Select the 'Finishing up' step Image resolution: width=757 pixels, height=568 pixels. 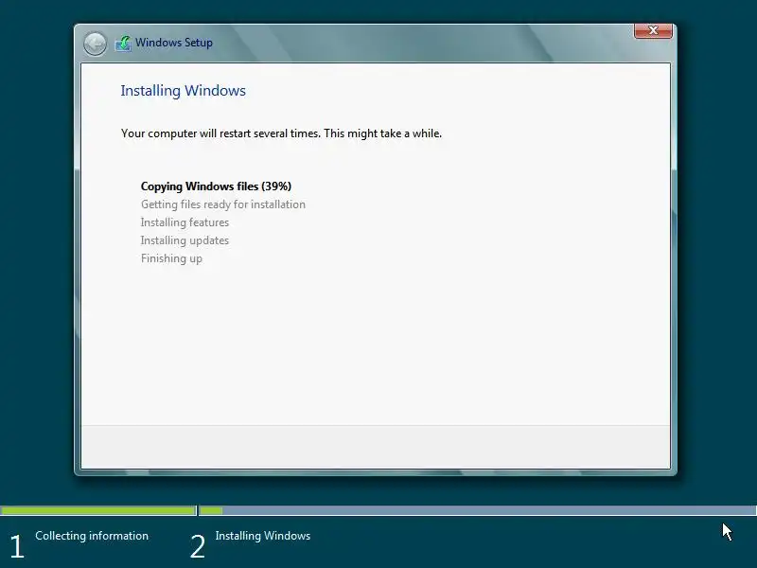[171, 258]
